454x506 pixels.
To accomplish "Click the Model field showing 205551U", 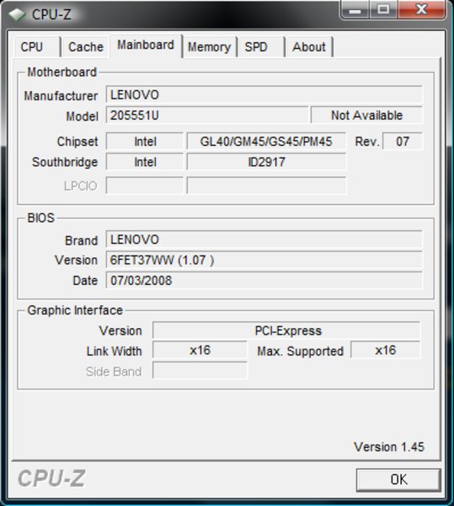I will pyautogui.click(x=207, y=116).
